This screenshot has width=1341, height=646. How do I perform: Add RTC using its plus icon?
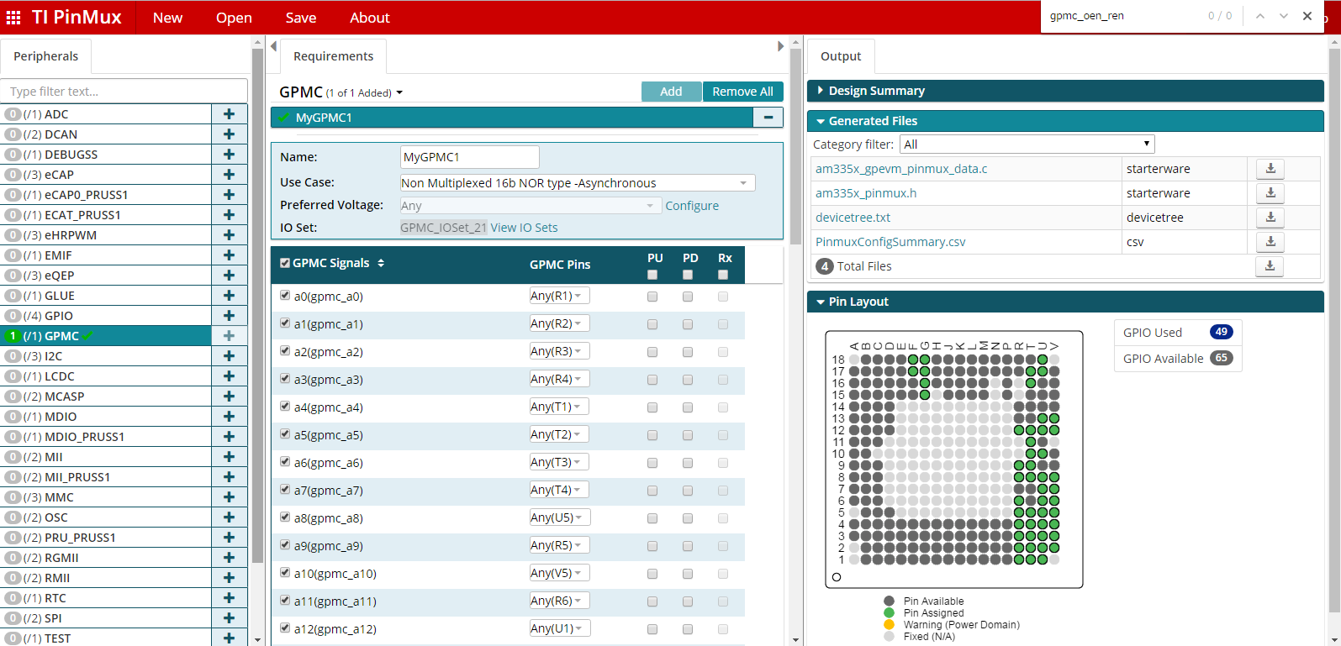click(229, 598)
